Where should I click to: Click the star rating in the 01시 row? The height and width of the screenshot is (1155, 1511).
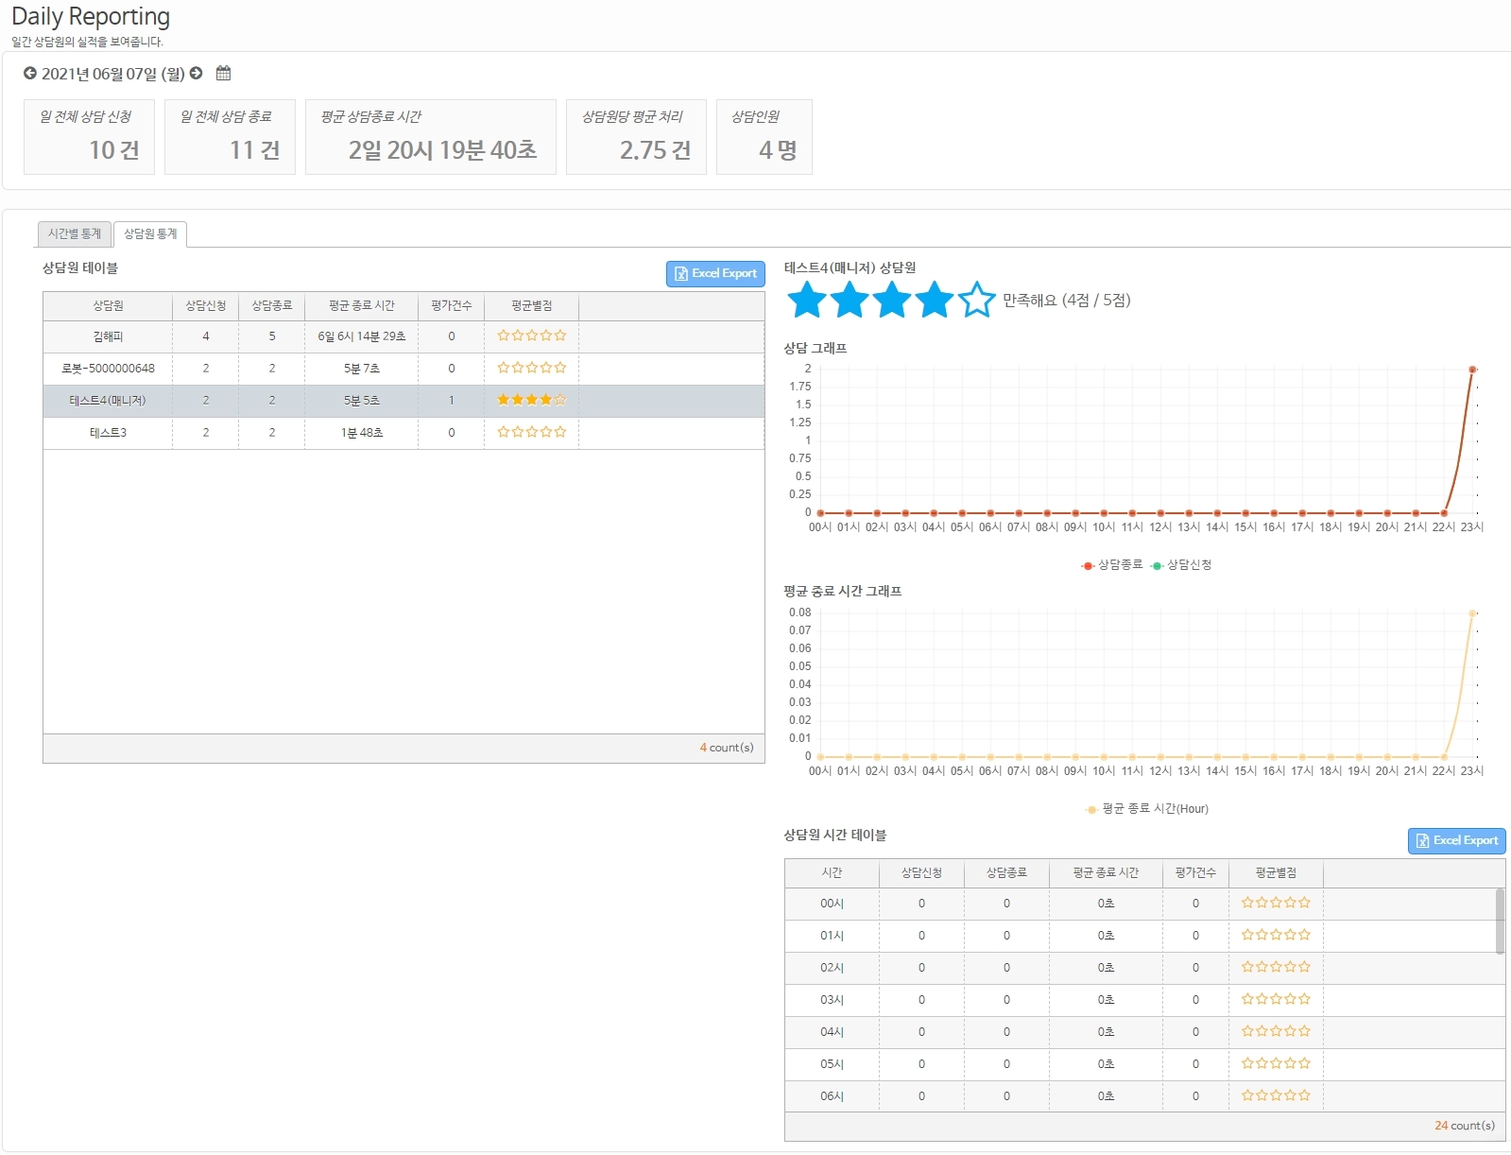(1276, 935)
